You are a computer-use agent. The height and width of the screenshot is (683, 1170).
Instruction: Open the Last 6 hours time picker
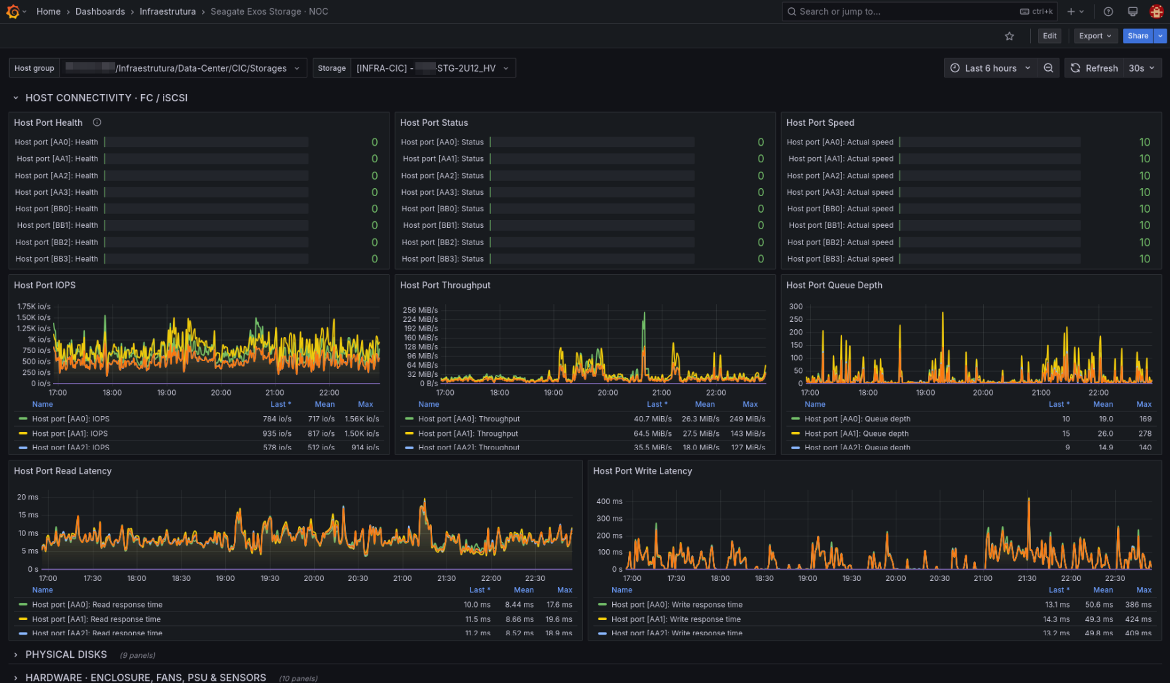[x=990, y=68]
